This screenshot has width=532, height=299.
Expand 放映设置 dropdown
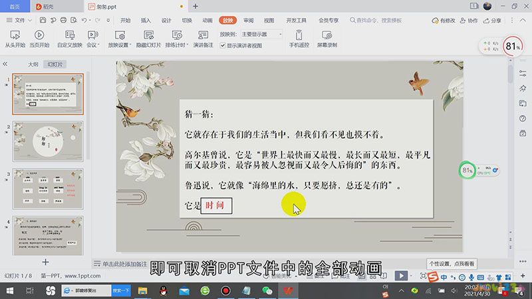pyautogui.click(x=130, y=45)
